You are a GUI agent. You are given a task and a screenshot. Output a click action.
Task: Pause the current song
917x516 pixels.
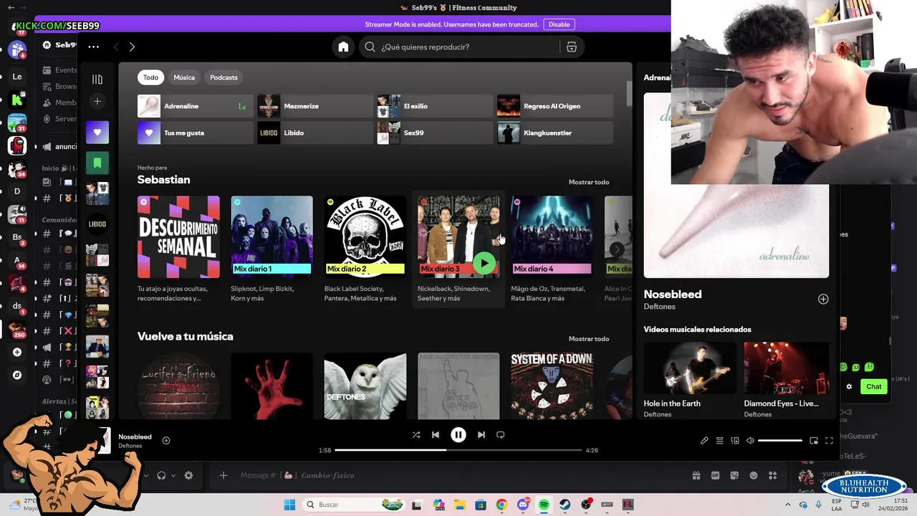pos(458,435)
